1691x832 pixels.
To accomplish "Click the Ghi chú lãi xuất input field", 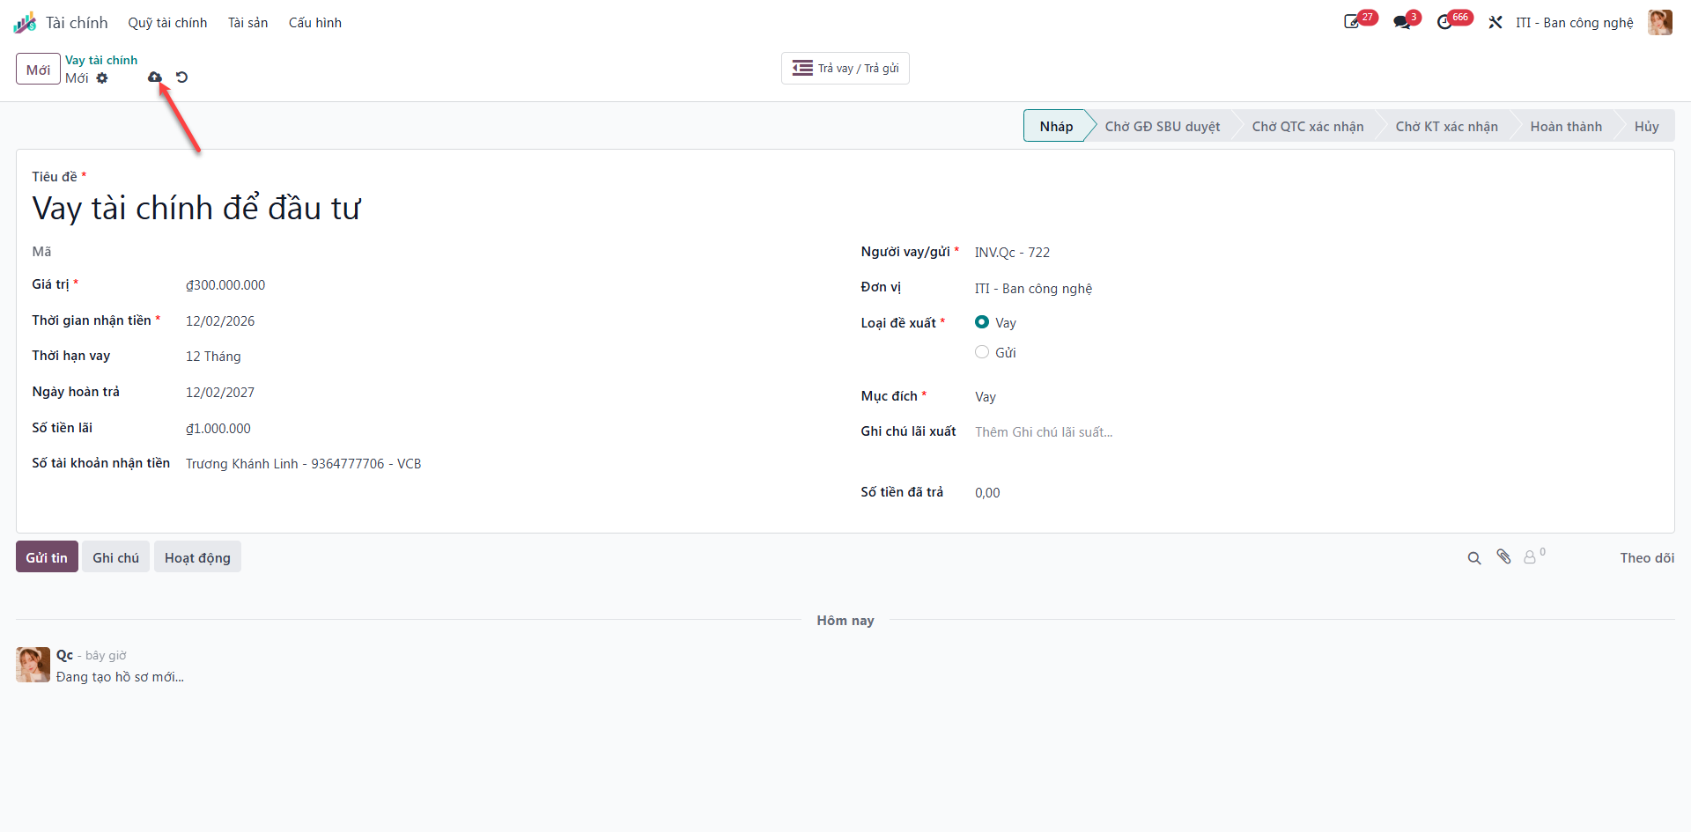I will 1316,432.
